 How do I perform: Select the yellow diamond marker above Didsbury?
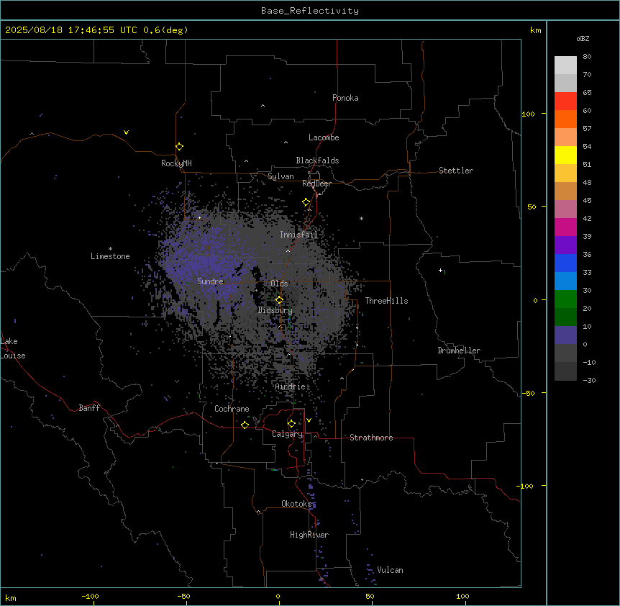click(x=279, y=300)
